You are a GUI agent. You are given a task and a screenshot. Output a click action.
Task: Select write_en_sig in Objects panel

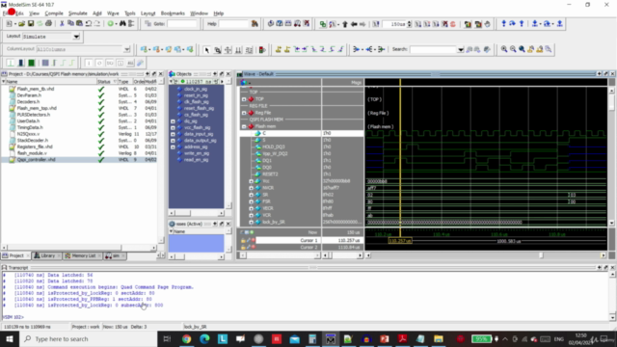click(197, 153)
